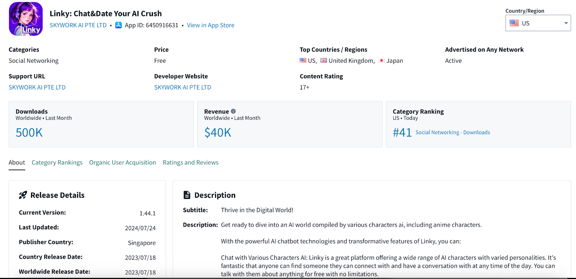576x279 pixels.
Task: Click the document icon beside Description
Action: pyautogui.click(x=187, y=195)
